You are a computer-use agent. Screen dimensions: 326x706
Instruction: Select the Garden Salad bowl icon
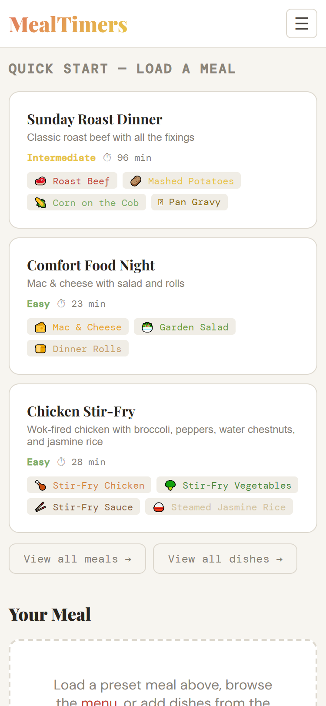(147, 326)
